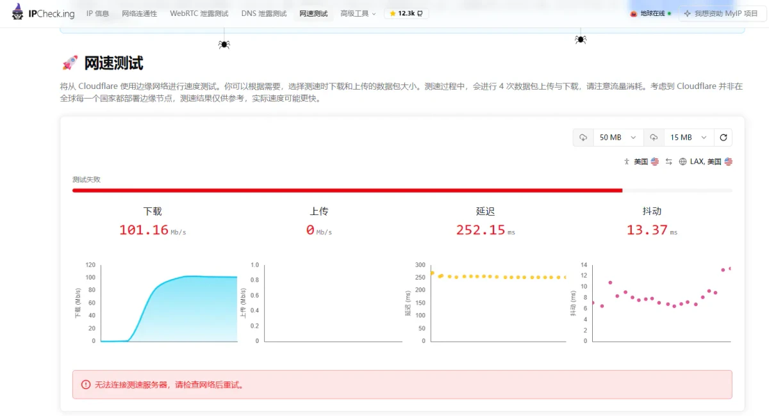Click the 12.3k GitHub stars button

click(406, 13)
